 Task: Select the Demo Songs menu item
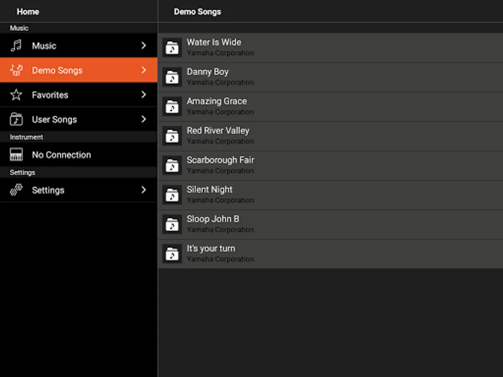(79, 70)
